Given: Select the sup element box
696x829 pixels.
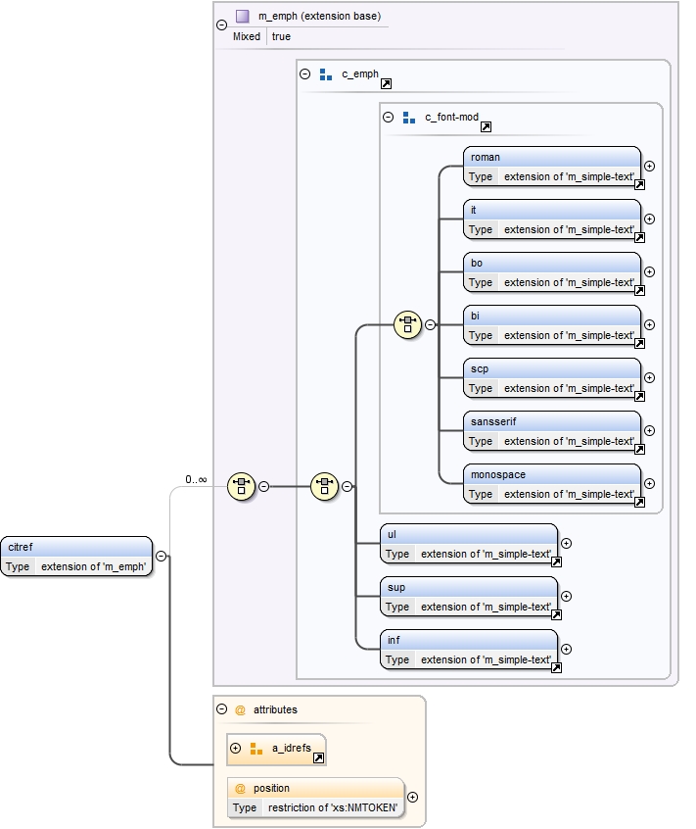Looking at the screenshot, I should tap(468, 596).
